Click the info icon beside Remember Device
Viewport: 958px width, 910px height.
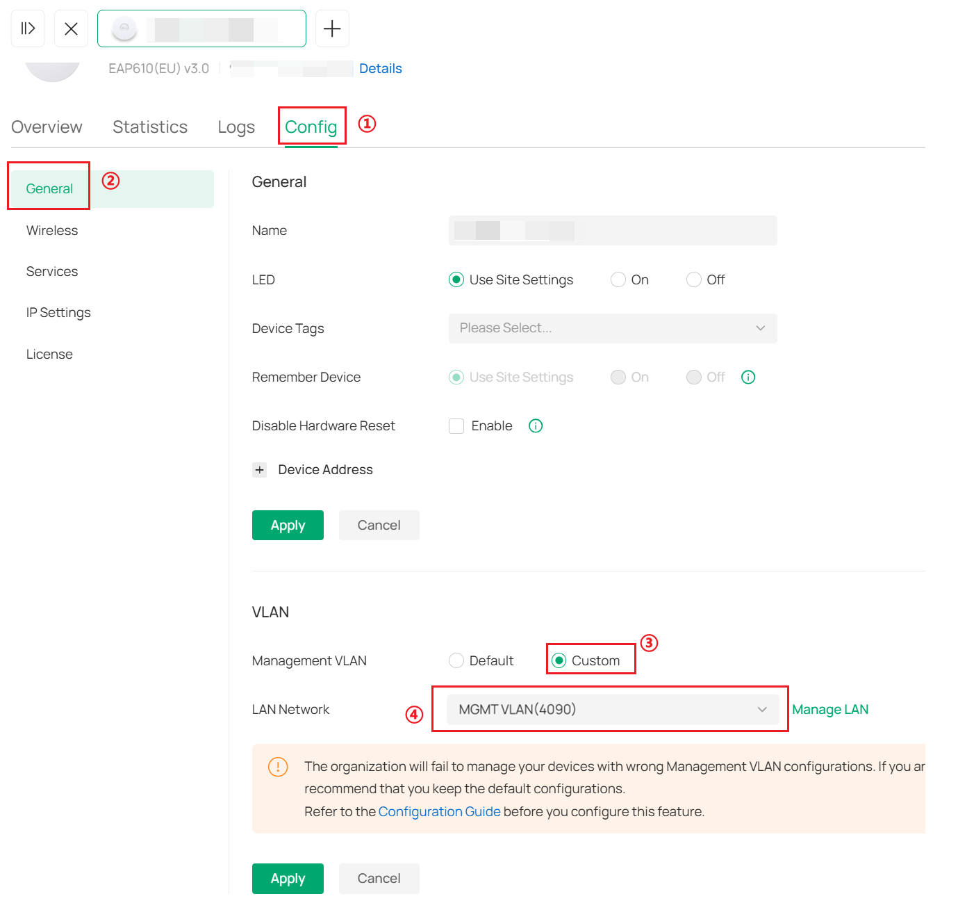(748, 377)
